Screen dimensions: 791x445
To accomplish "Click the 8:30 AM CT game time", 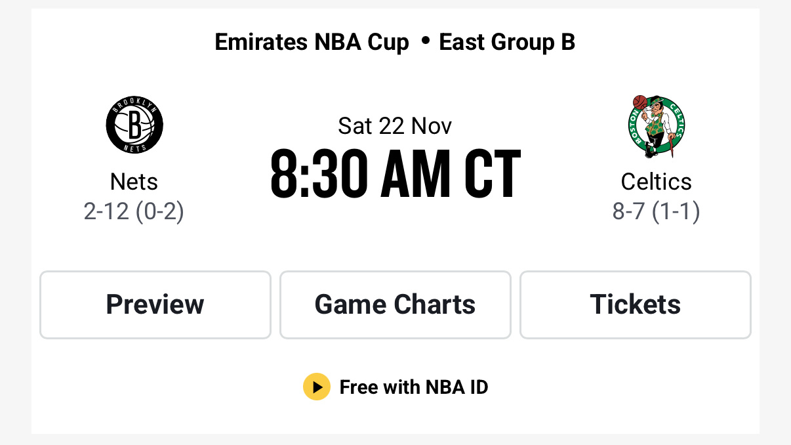I will (x=395, y=173).
